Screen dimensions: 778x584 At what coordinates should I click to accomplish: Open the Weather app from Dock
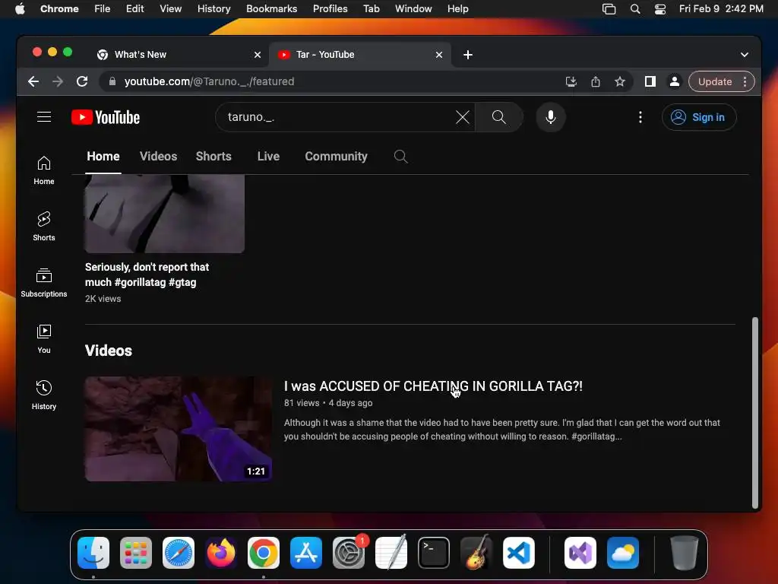click(x=623, y=553)
